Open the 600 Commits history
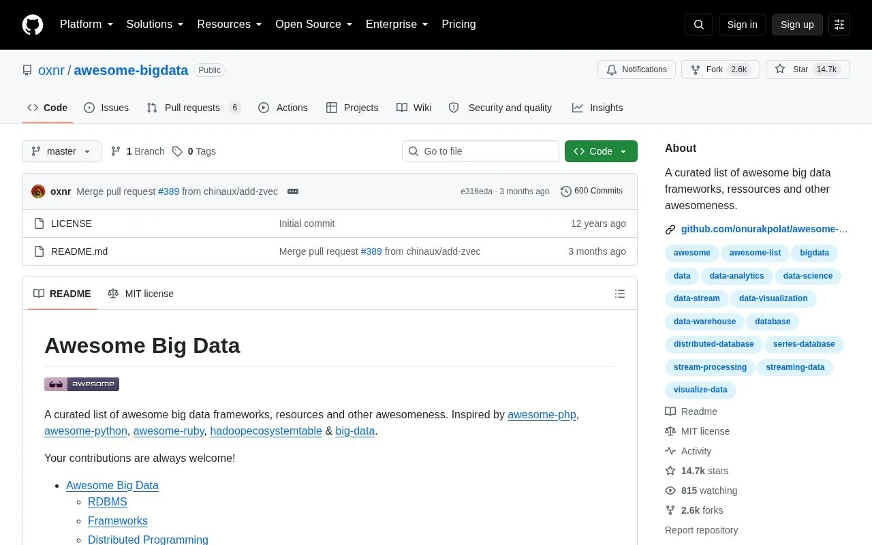The height and width of the screenshot is (545, 872). [591, 191]
